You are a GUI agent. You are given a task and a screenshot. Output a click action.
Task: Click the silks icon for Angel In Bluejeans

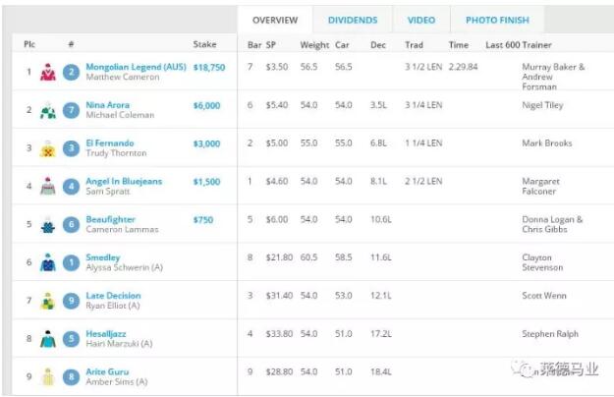48,187
